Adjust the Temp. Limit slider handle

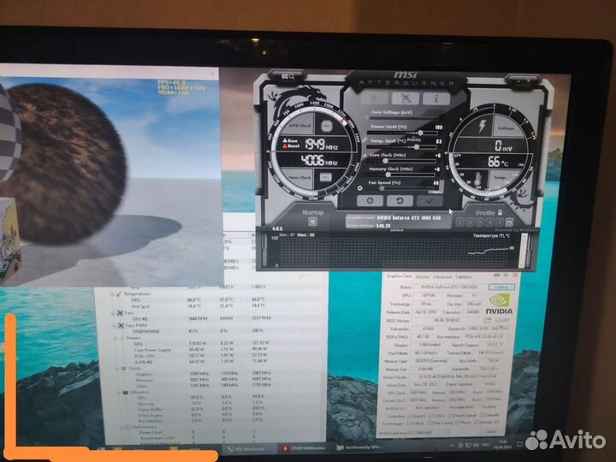tap(417, 146)
